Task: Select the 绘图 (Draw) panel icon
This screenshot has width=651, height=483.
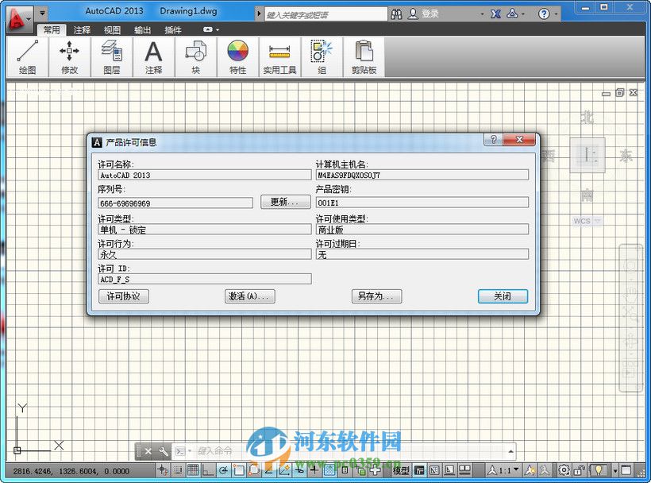Action: pos(27,56)
